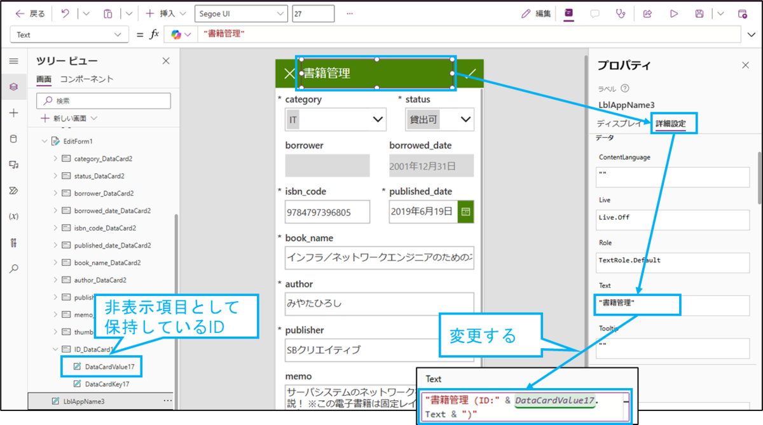Close the ツリー ビュー panel
The width and height of the screenshot is (763, 425).
[166, 61]
